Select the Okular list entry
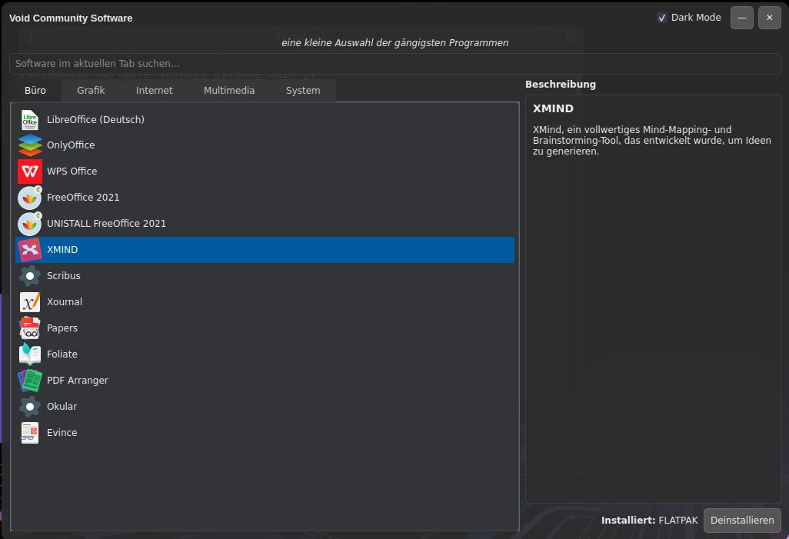The image size is (789, 539). (x=62, y=407)
